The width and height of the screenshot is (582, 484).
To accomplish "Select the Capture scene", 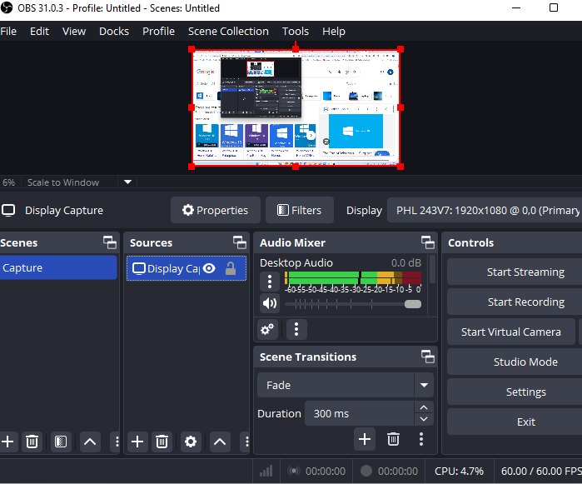I will 58,267.
